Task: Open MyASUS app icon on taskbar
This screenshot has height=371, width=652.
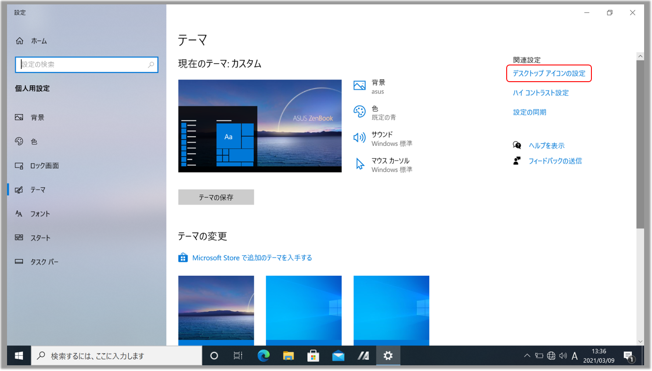Action: (363, 356)
